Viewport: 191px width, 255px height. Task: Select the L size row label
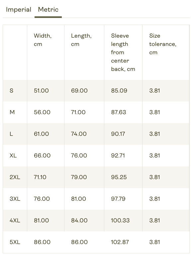pyautogui.click(x=11, y=134)
